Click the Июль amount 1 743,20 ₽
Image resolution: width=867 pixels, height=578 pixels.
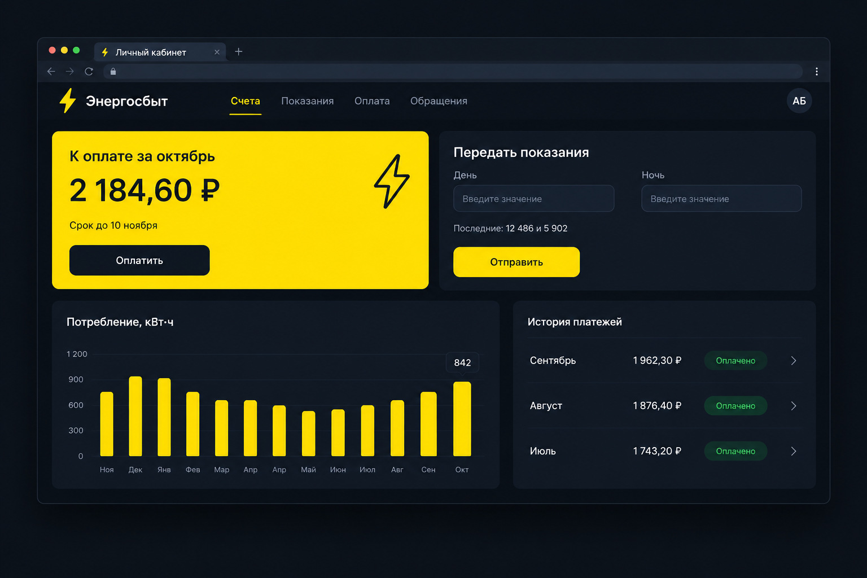click(x=657, y=451)
